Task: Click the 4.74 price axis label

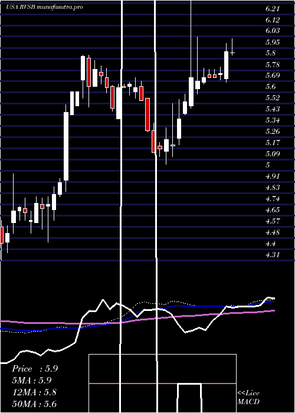Action: click(x=273, y=199)
